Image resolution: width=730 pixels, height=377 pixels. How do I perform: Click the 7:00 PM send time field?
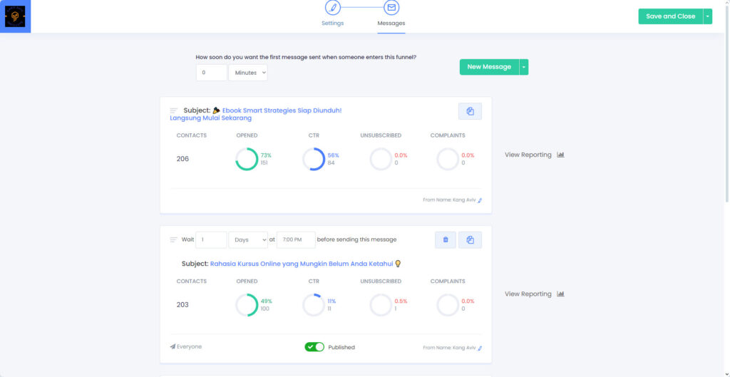point(296,240)
